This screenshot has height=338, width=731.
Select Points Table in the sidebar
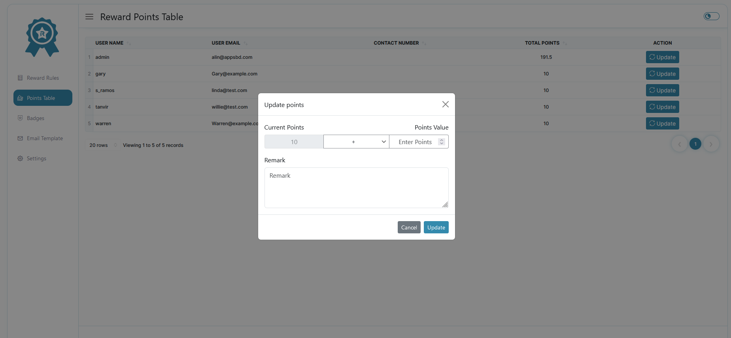click(x=43, y=98)
